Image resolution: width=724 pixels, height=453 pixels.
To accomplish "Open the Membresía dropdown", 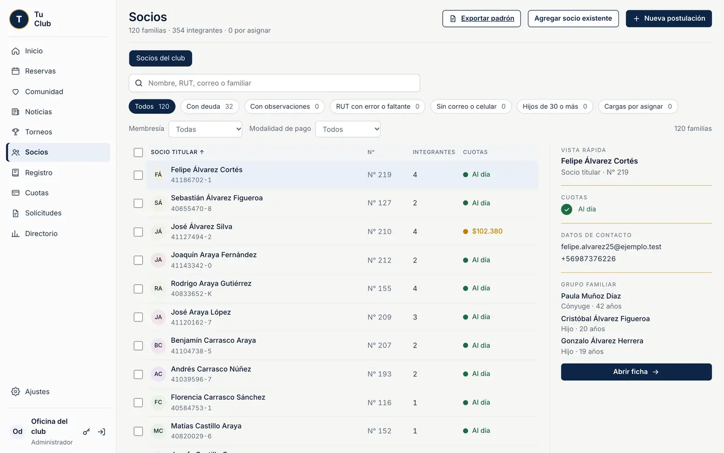I will (x=205, y=129).
